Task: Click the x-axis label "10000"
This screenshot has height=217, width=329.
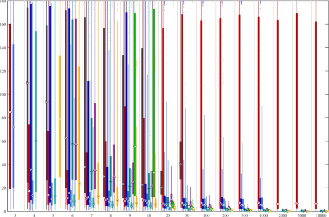Action: click(x=321, y=215)
